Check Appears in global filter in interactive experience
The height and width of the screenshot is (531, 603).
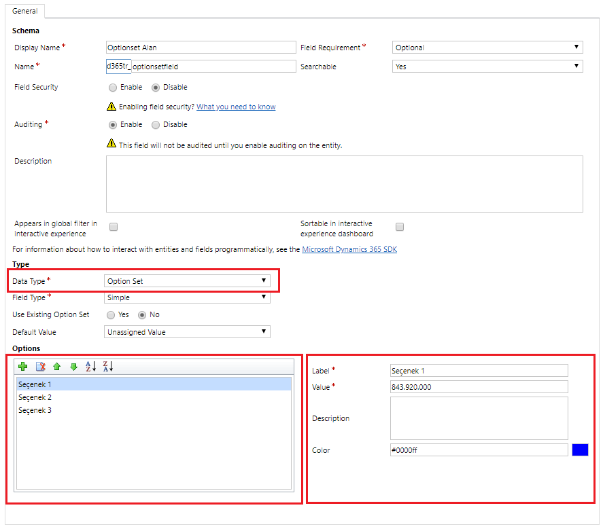(114, 227)
